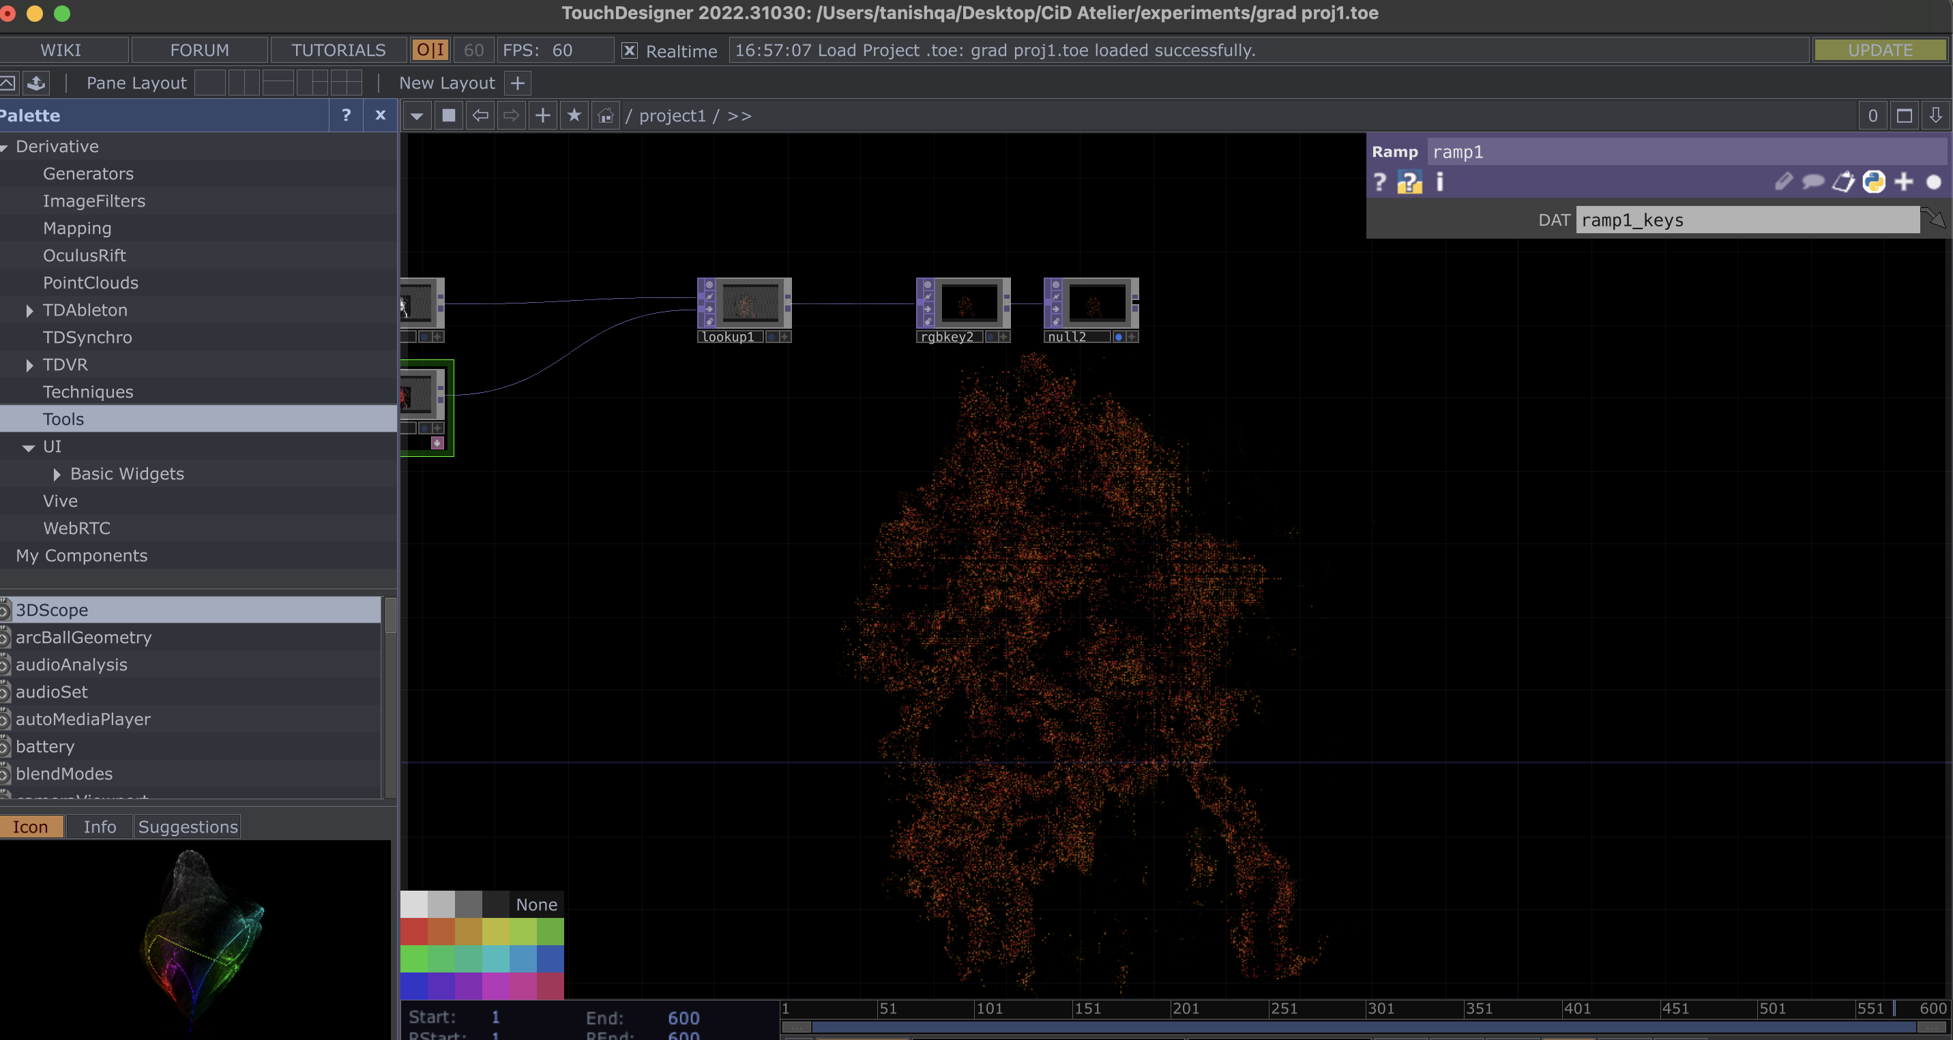Collapse Derivative tree in Palette
The image size is (1953, 1040).
4,147
